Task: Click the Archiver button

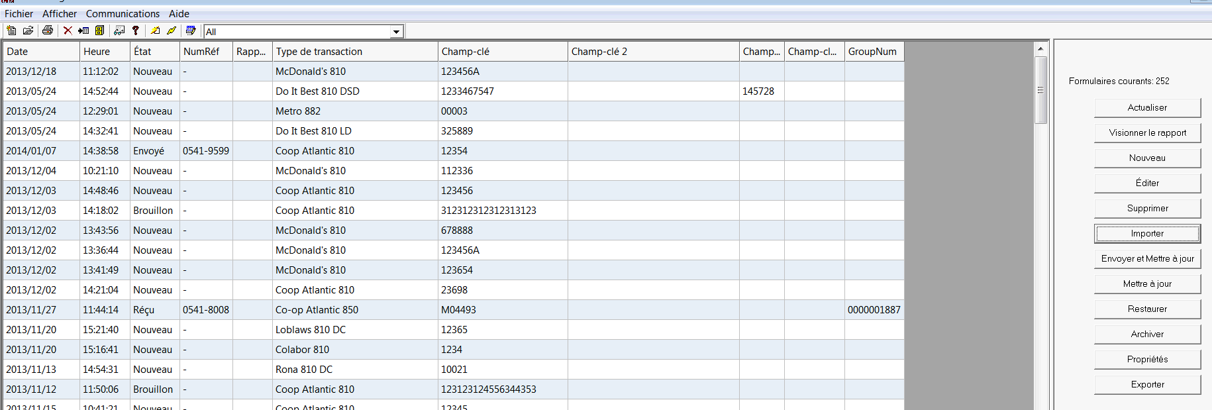Action: (x=1147, y=334)
